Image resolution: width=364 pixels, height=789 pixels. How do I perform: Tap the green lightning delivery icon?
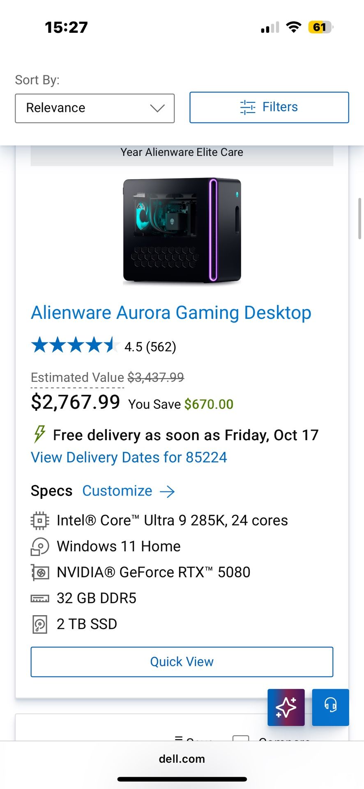pyautogui.click(x=39, y=434)
